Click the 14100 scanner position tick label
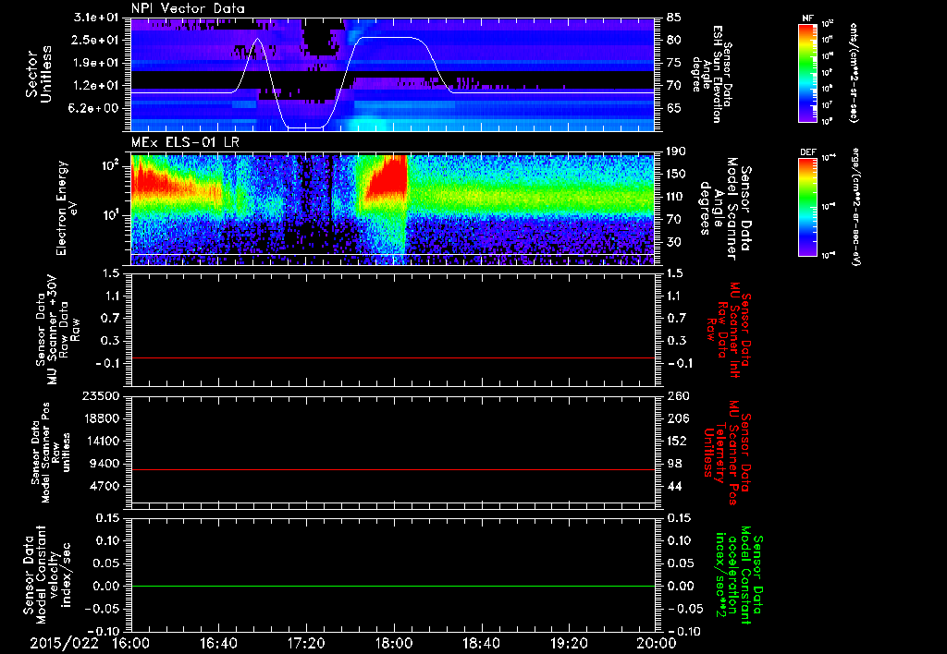947x654 pixels. point(103,441)
